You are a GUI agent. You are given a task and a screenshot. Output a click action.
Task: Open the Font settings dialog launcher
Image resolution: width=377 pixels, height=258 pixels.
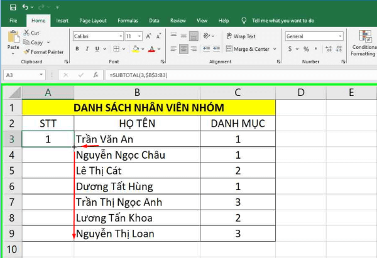tap(163, 62)
